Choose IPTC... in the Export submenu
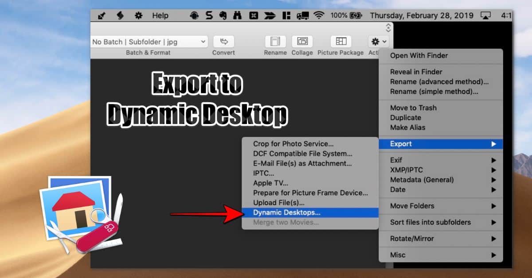This screenshot has width=532, height=278. tap(310, 173)
